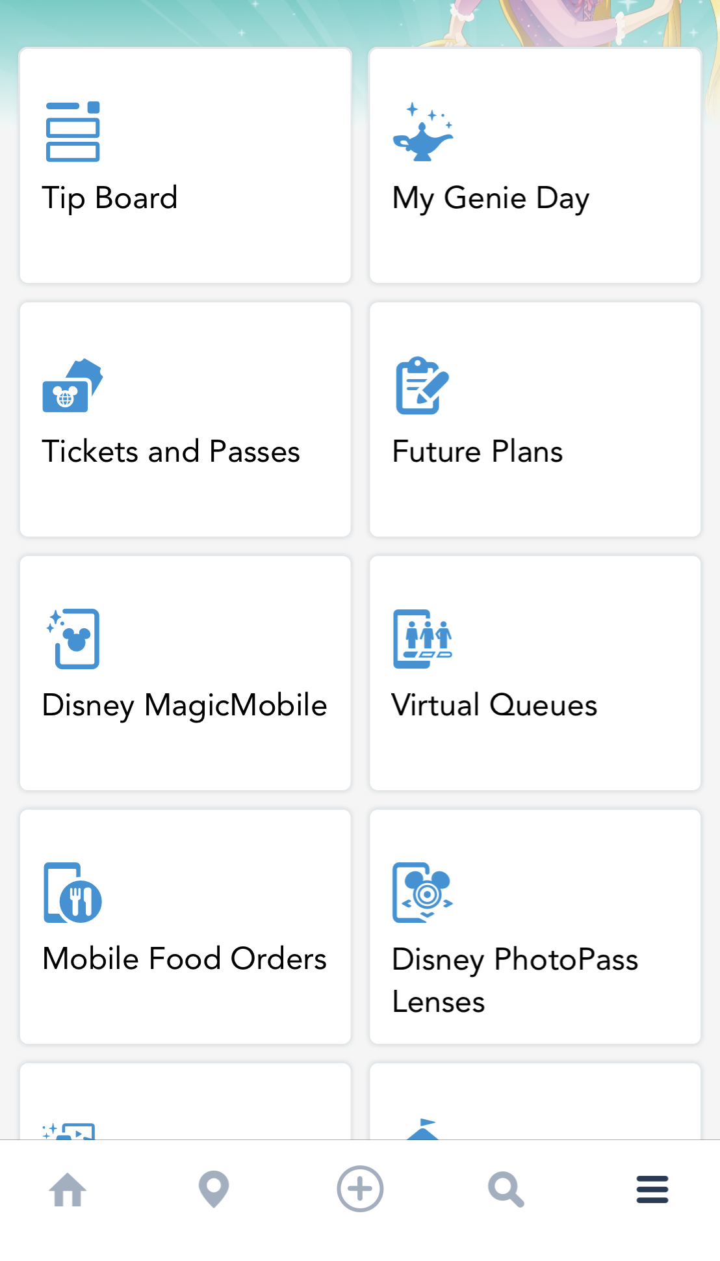This screenshot has height=1261, width=720.
Task: Tap the Disney MagicMobile phone icon
Action: pyautogui.click(x=74, y=639)
